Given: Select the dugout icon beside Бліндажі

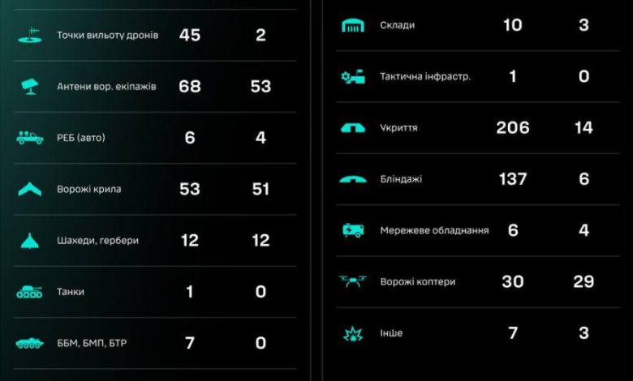Looking at the screenshot, I should (x=353, y=179).
